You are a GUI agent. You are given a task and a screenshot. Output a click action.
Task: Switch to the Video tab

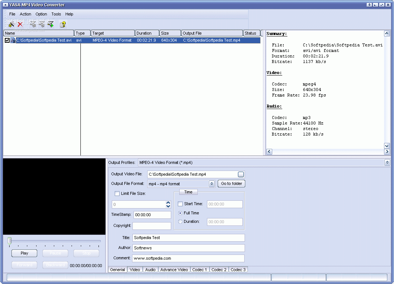coord(135,269)
